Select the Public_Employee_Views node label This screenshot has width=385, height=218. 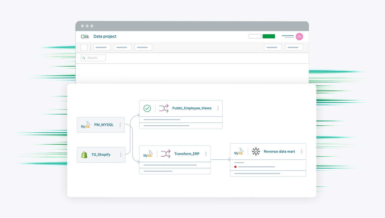(x=192, y=108)
